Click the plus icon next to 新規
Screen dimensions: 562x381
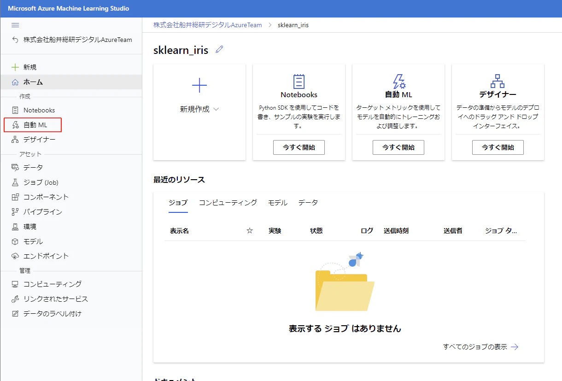point(15,67)
